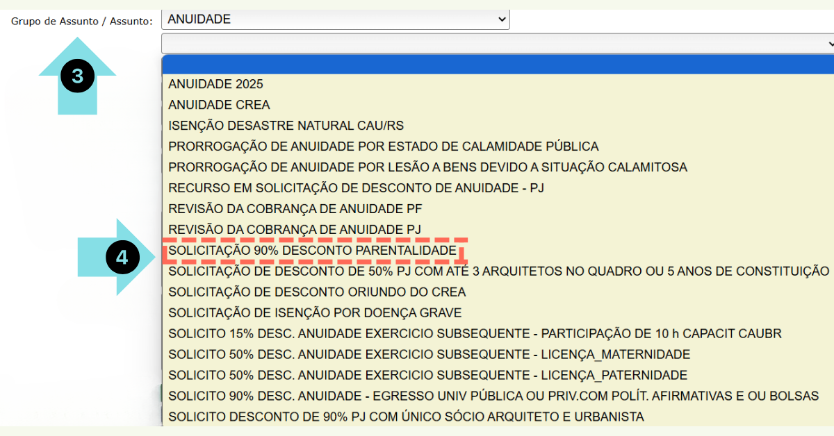Choose REVISÃO DA COBRANÇA DE ANUIDADE PJ
834x436 pixels.
295,229
